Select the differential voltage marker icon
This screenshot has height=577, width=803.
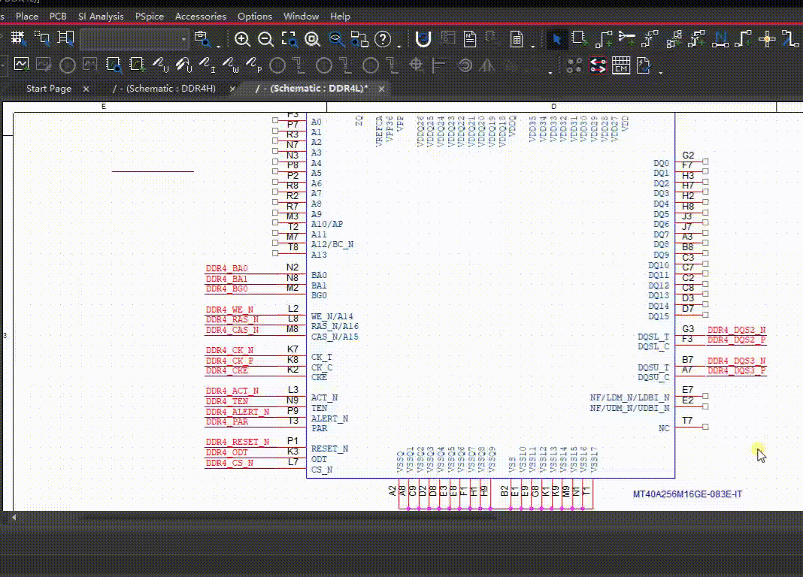(184, 65)
